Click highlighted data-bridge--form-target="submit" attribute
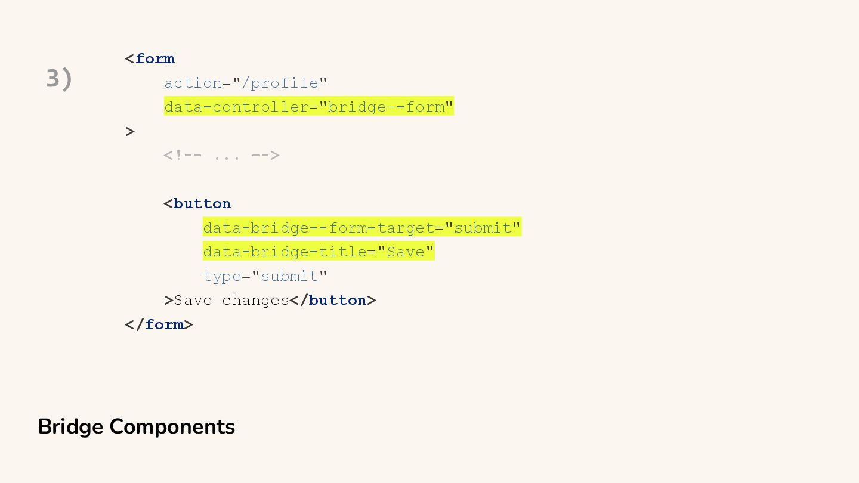The image size is (859, 483). click(362, 227)
